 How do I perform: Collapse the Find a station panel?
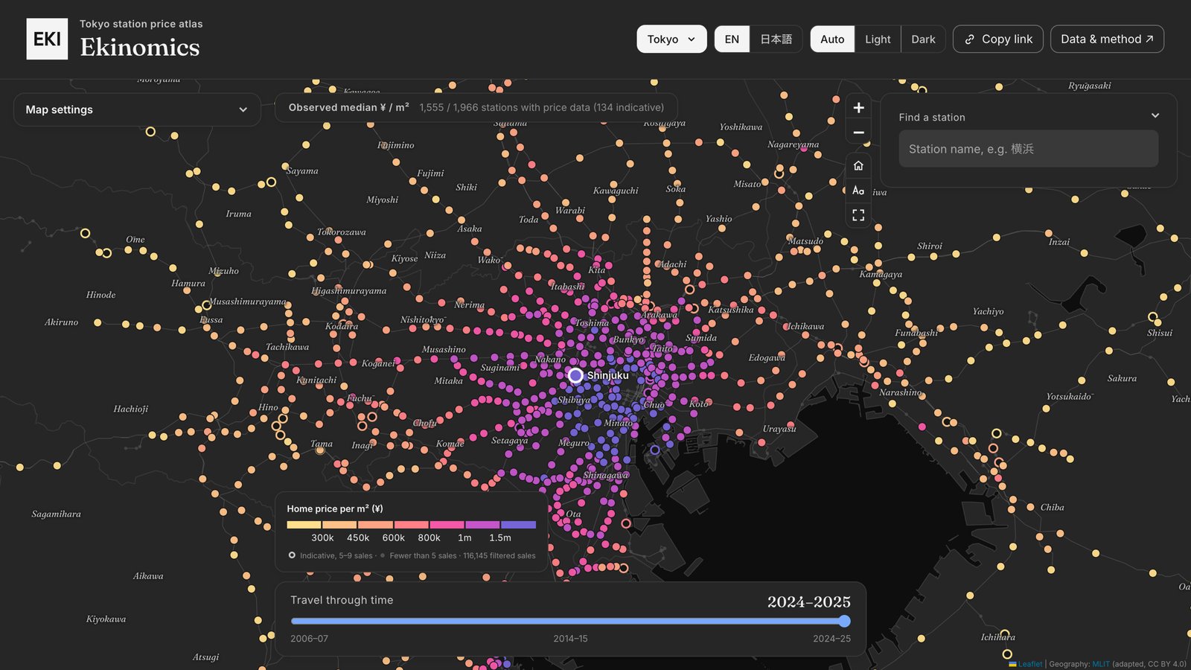coord(1155,116)
